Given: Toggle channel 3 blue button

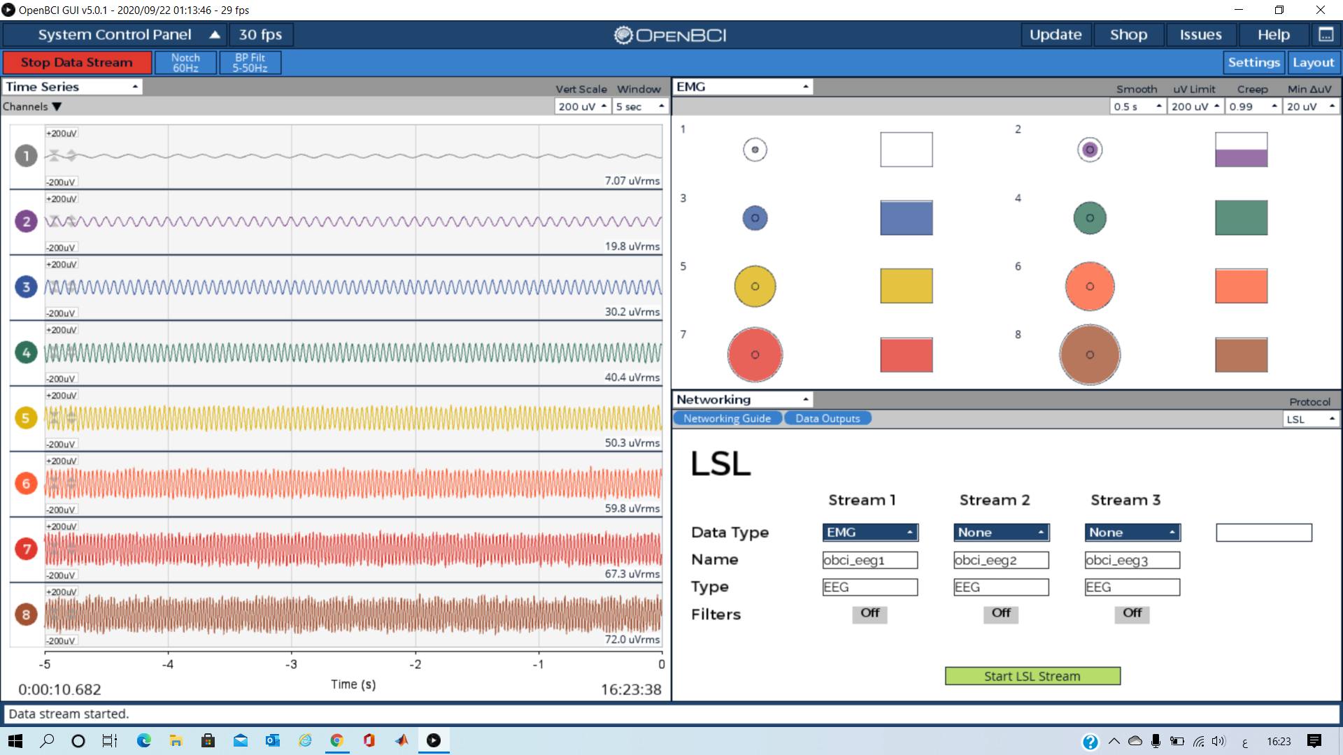Looking at the screenshot, I should 26,287.
